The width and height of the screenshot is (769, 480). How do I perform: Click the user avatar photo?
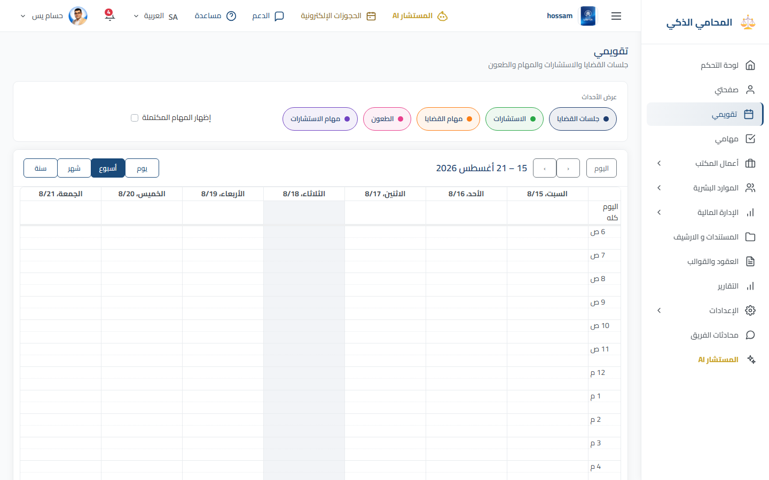tap(78, 16)
